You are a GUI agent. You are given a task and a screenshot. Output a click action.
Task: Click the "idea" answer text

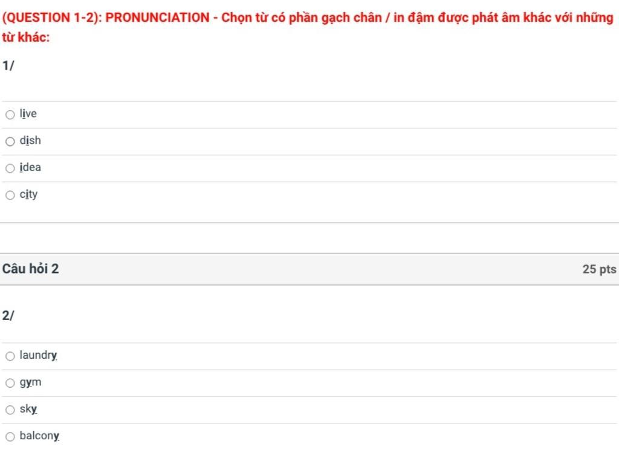[x=30, y=168]
